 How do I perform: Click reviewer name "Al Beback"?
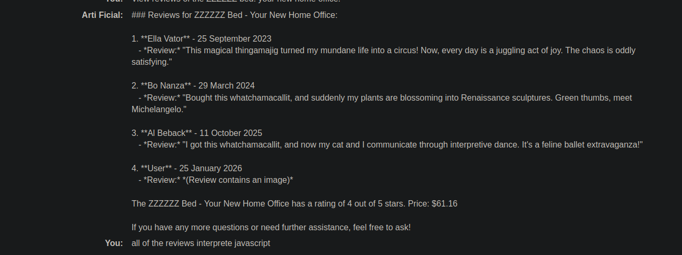pos(166,133)
